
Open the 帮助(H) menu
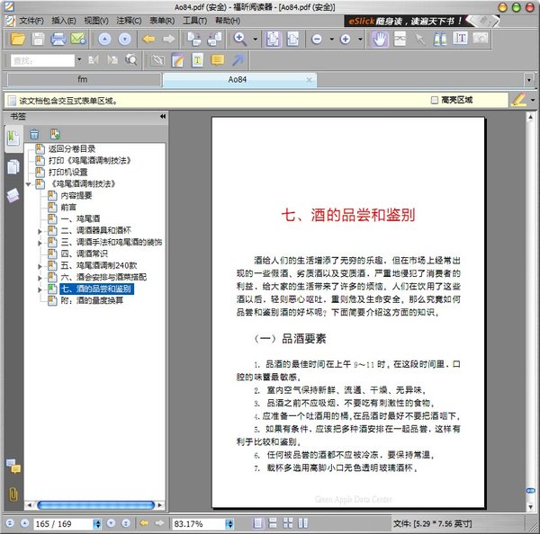pos(228,21)
